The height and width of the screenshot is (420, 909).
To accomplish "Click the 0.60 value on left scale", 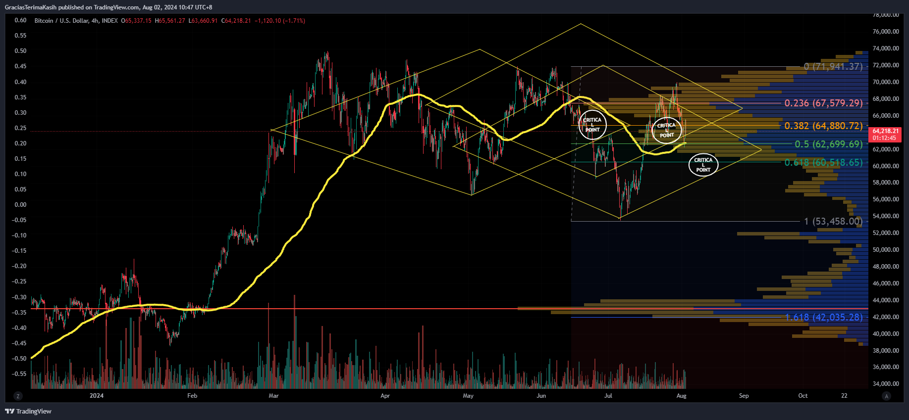I will point(20,20).
